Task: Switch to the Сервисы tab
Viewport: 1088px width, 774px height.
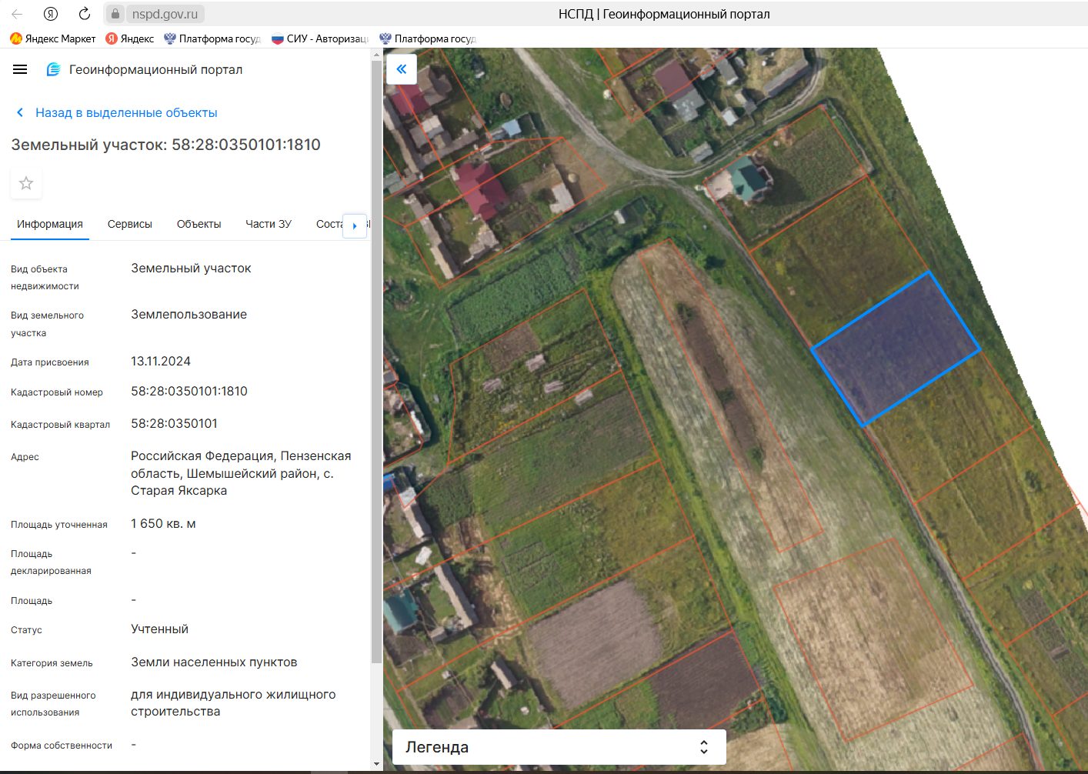Action: [x=130, y=224]
